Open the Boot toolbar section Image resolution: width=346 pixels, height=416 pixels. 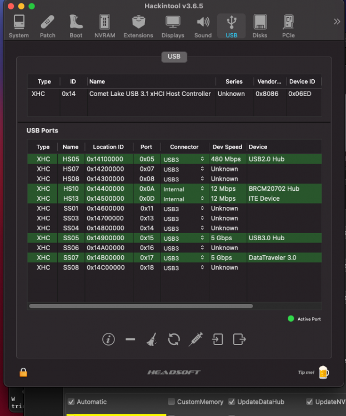click(x=76, y=27)
